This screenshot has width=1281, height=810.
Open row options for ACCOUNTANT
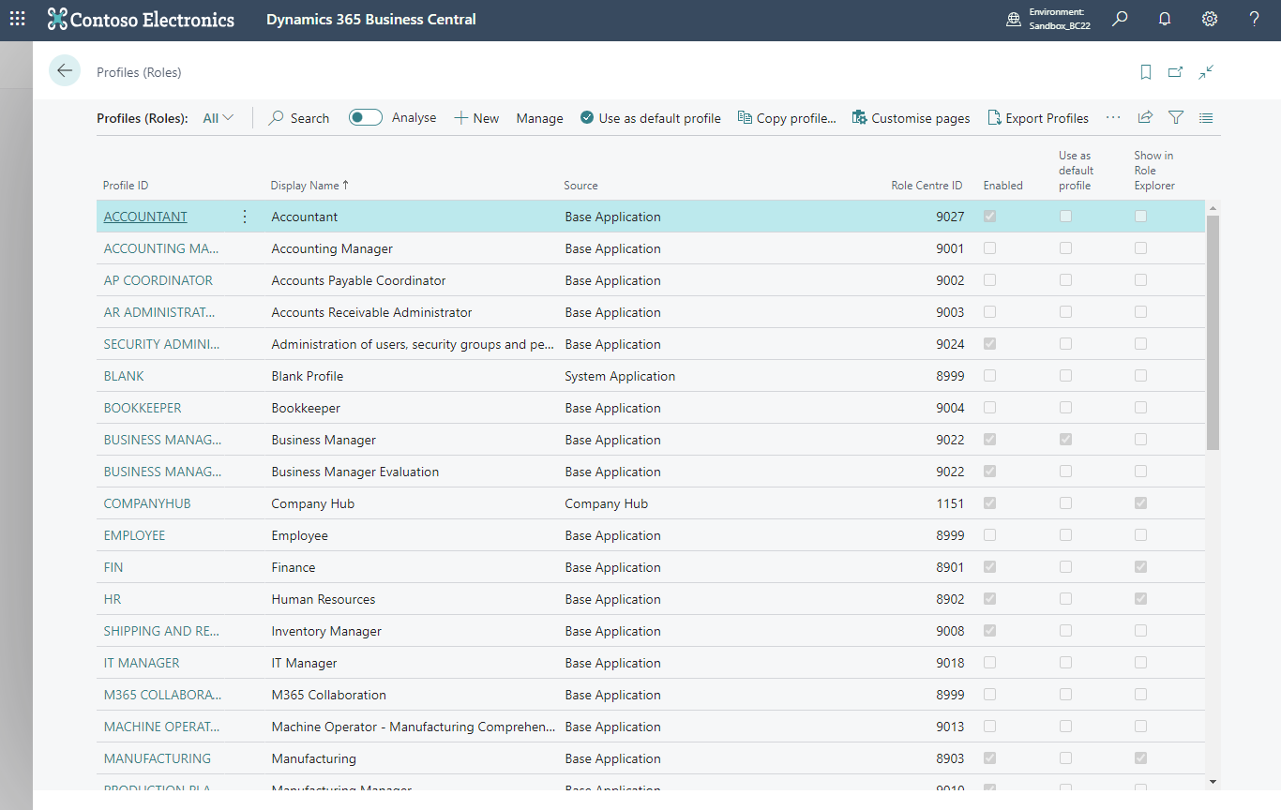(x=245, y=217)
